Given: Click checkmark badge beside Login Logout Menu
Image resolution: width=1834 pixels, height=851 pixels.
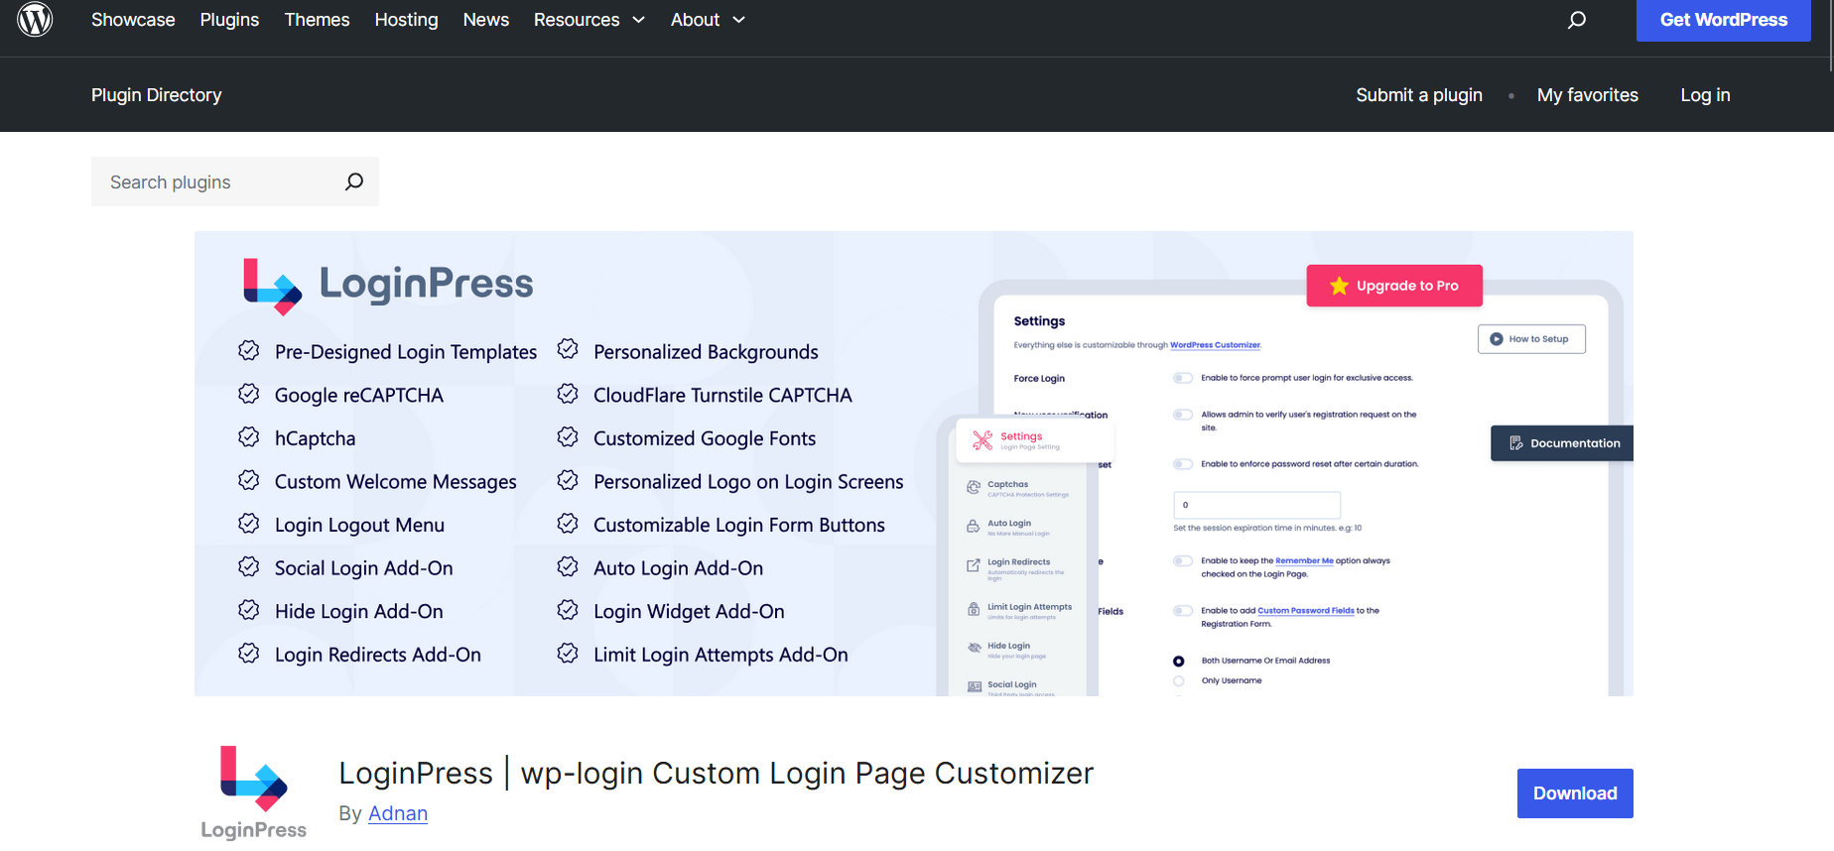Looking at the screenshot, I should (x=249, y=524).
